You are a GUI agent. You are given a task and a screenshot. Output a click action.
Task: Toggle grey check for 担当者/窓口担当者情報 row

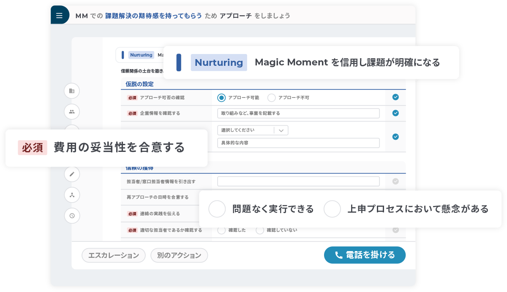(x=395, y=181)
